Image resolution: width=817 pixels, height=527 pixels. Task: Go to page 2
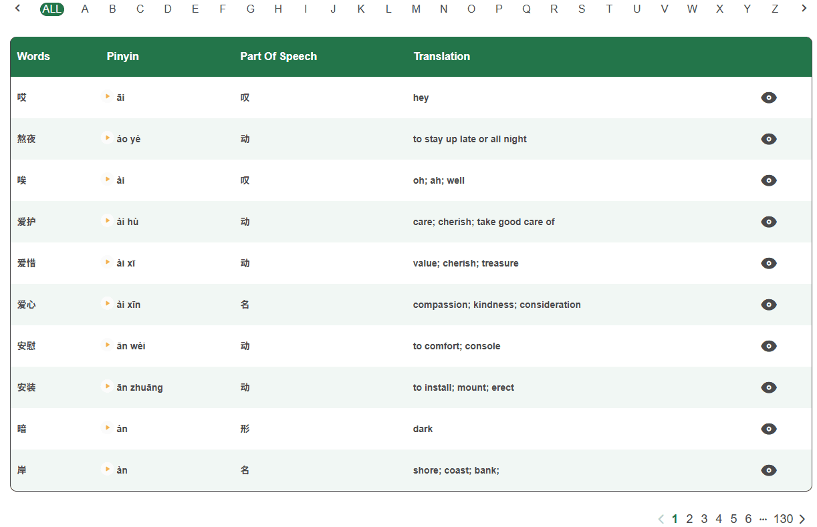[689, 519]
